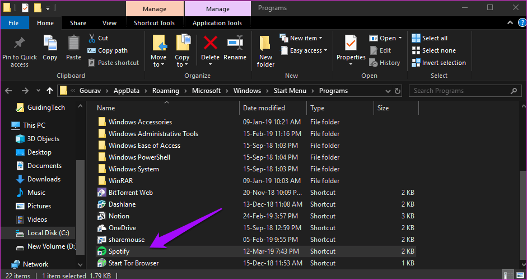Click Start Menu in address path
Viewport: 527px width, 280px height.
pyautogui.click(x=290, y=91)
